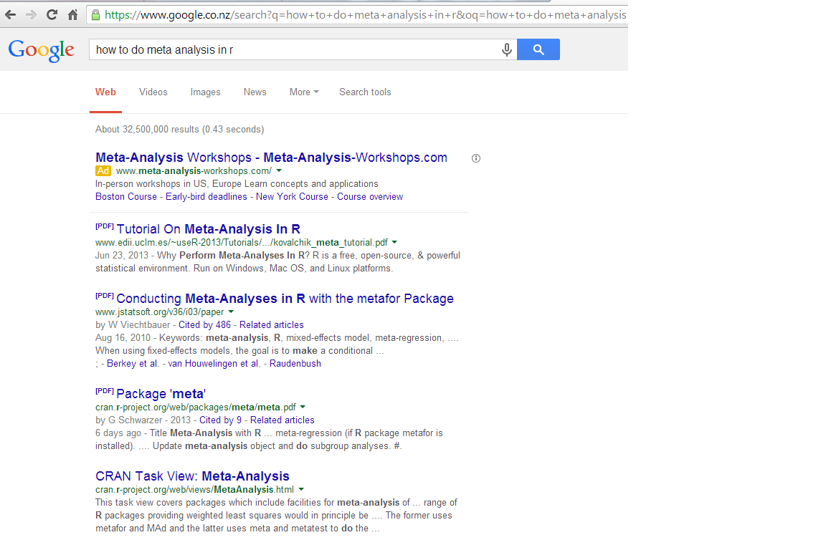826x540 pixels.
Task: Click Cited by 486 link
Action: coord(204,324)
